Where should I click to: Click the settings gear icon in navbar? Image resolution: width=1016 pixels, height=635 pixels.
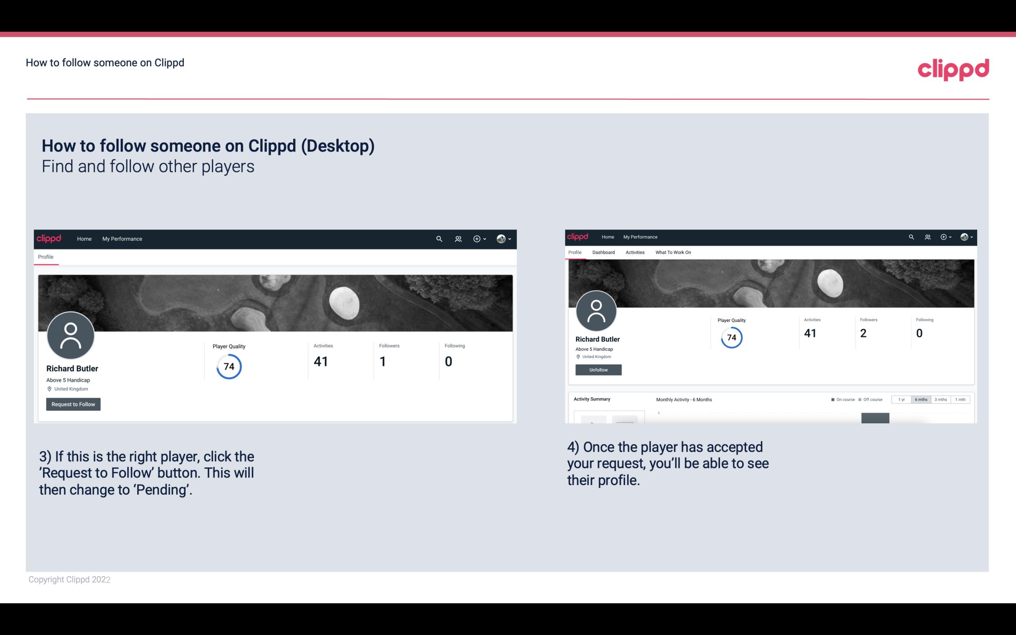pos(478,239)
